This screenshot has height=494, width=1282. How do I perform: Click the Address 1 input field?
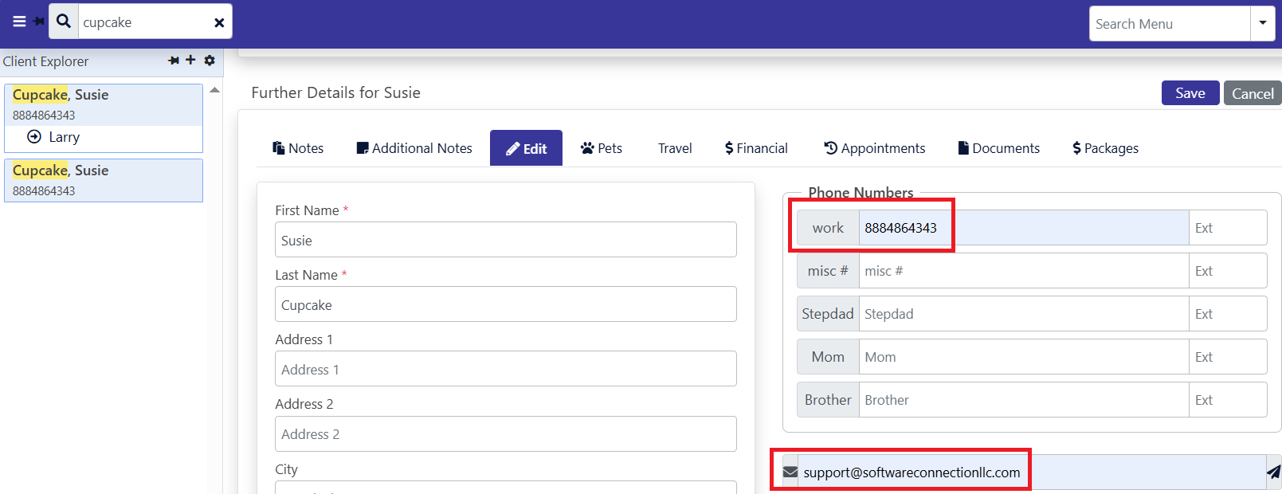(x=505, y=369)
